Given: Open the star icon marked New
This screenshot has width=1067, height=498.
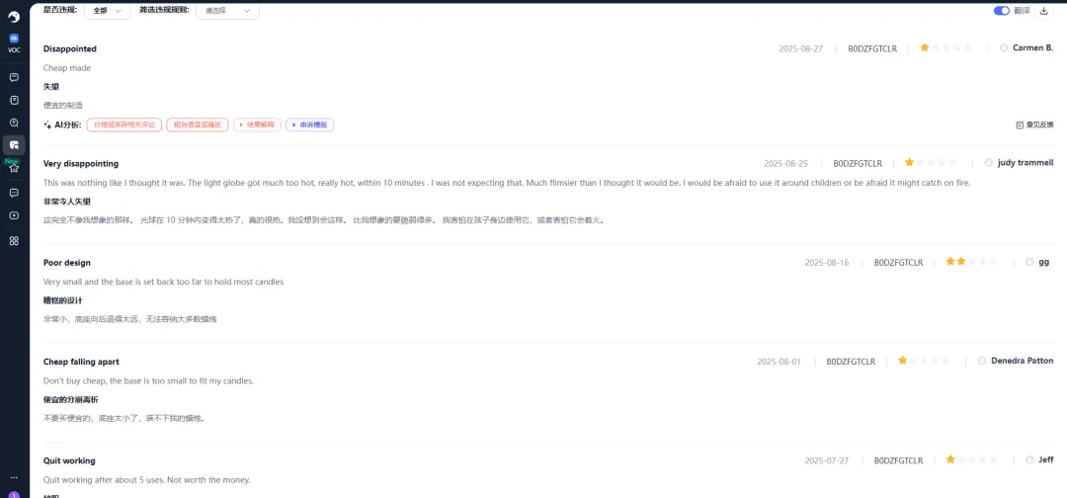Looking at the screenshot, I should (x=14, y=168).
